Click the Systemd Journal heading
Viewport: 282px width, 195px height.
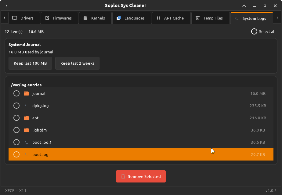[x=25, y=45]
